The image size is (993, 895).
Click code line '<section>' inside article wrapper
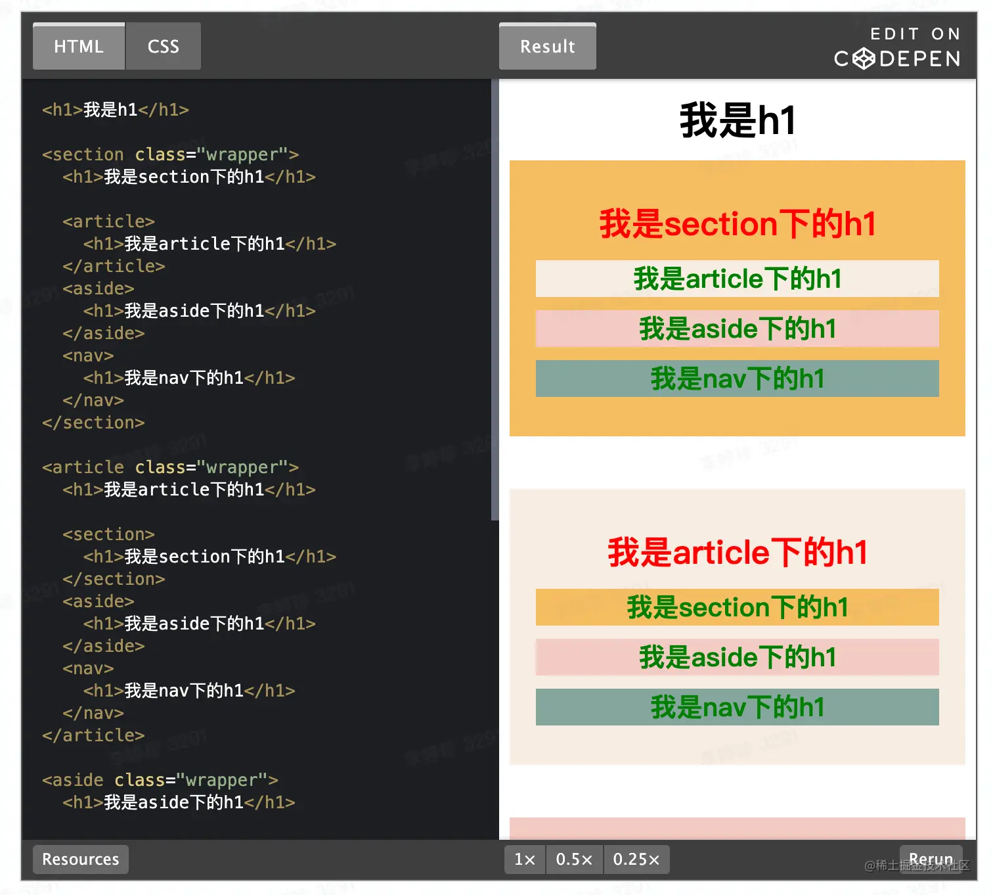point(109,534)
